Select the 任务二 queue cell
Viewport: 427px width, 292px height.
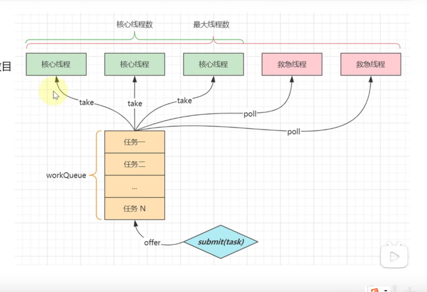click(x=135, y=164)
